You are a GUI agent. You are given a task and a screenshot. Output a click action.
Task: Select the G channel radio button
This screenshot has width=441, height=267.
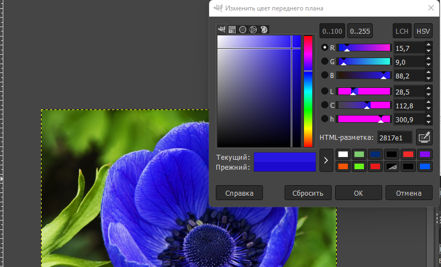coord(325,61)
